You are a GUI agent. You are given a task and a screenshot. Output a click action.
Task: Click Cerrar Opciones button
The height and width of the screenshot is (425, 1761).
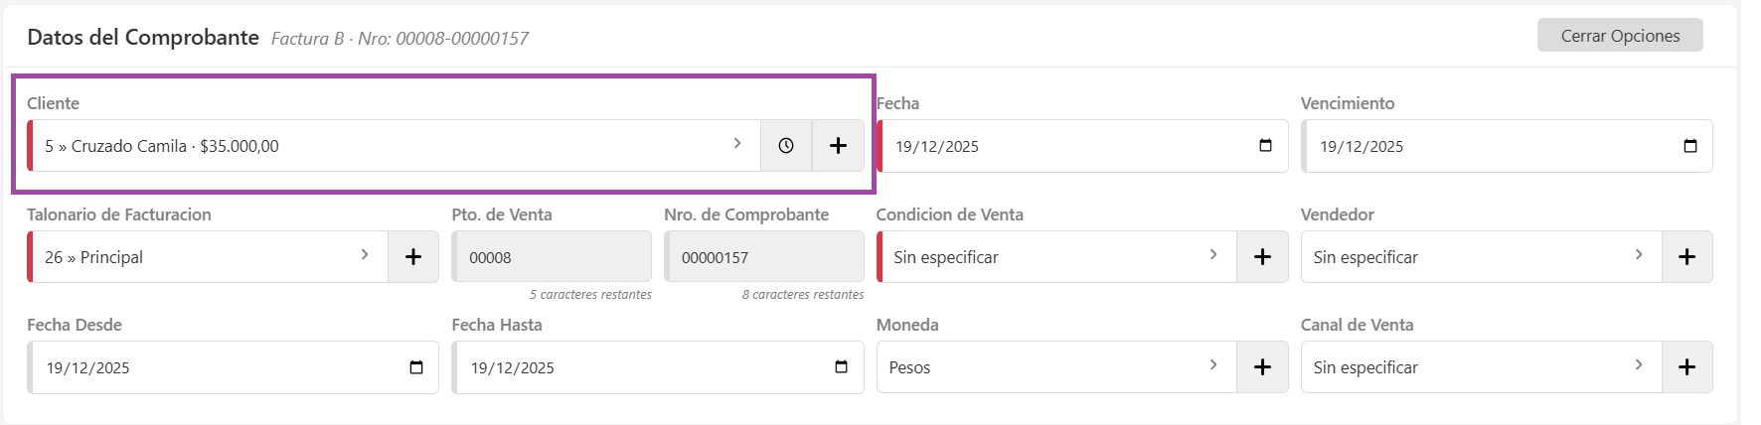click(x=1620, y=36)
